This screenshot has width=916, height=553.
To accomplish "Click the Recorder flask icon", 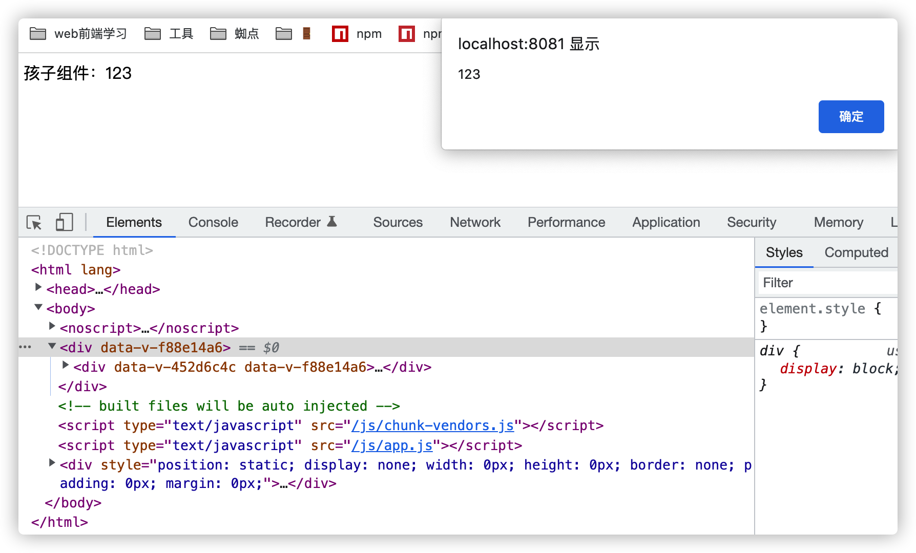I will (x=332, y=222).
